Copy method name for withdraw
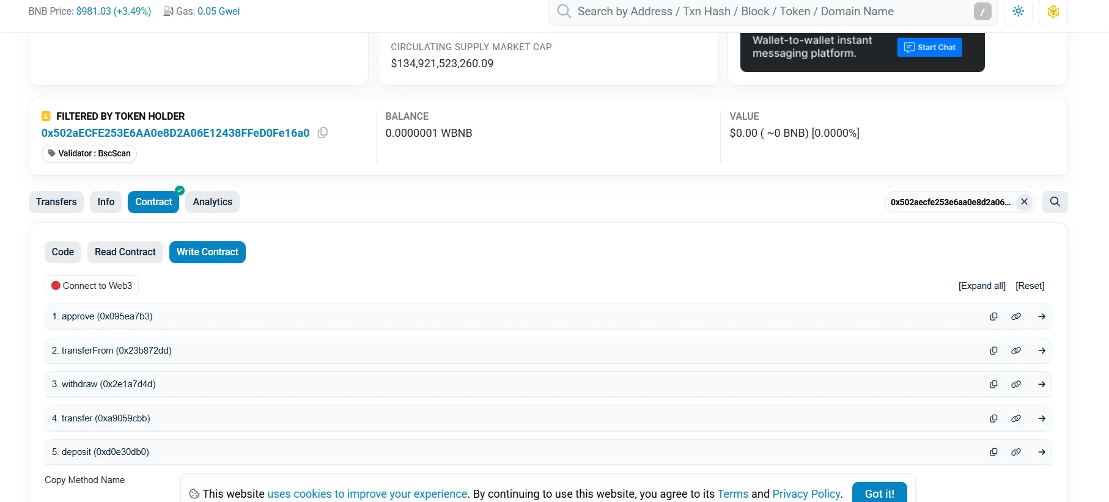 [993, 384]
